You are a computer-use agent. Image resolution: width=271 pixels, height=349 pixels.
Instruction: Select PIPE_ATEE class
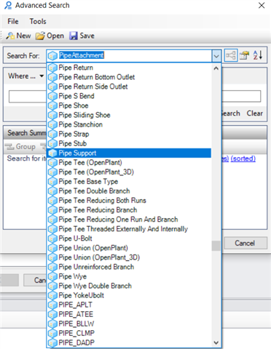tap(129, 314)
